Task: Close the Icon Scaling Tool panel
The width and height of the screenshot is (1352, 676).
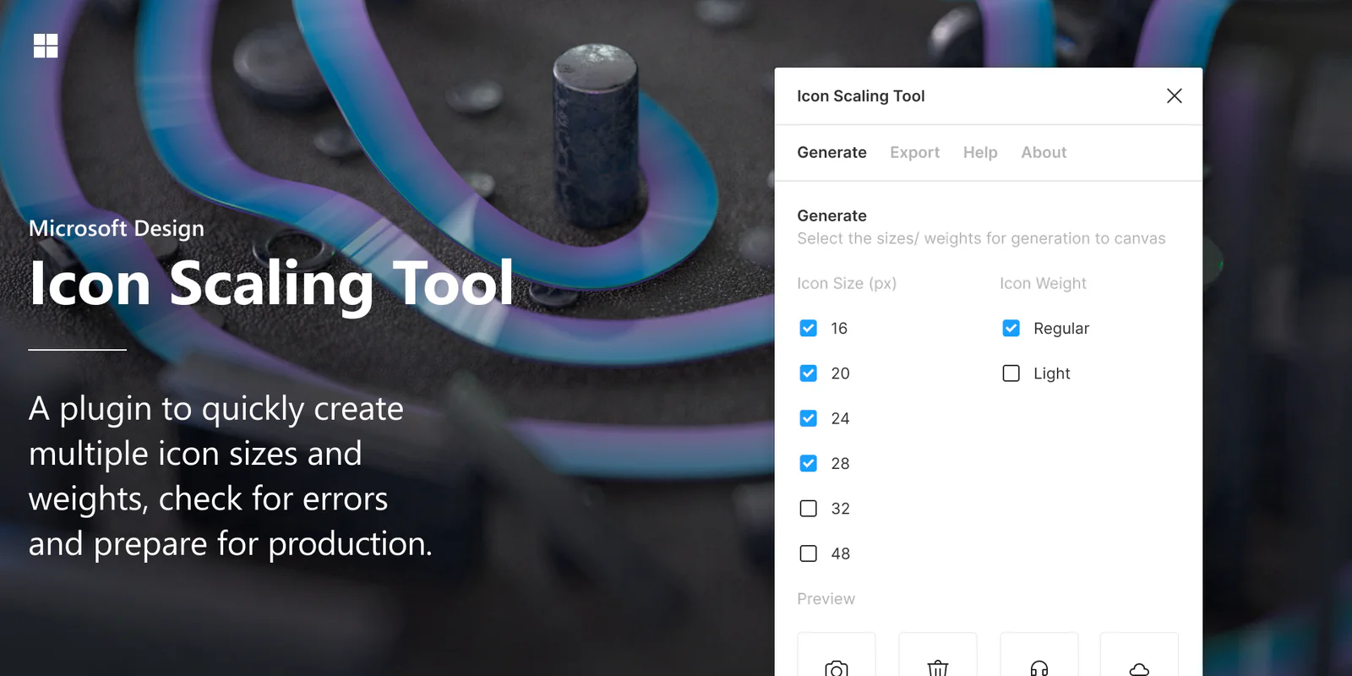Action: coord(1175,95)
